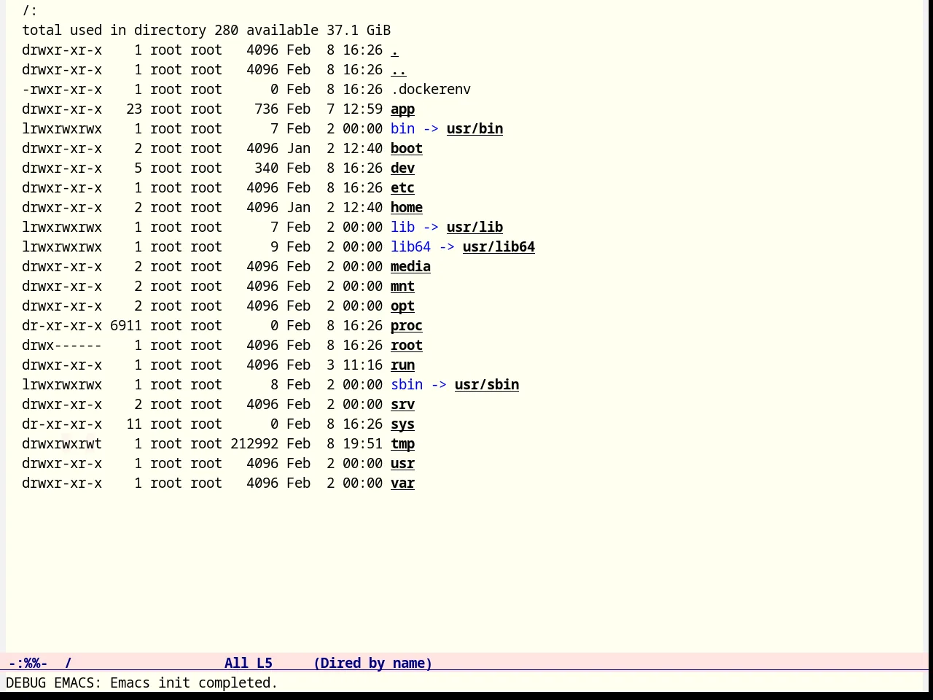Follow the usr/lib64 symlink target

point(499,247)
